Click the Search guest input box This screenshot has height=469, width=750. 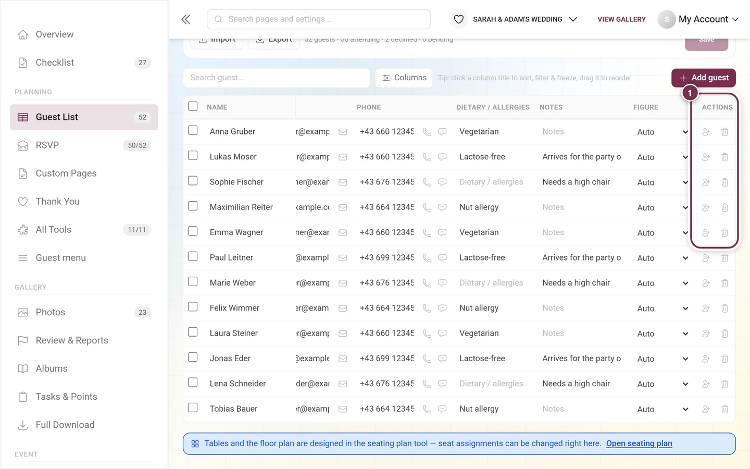(x=277, y=78)
